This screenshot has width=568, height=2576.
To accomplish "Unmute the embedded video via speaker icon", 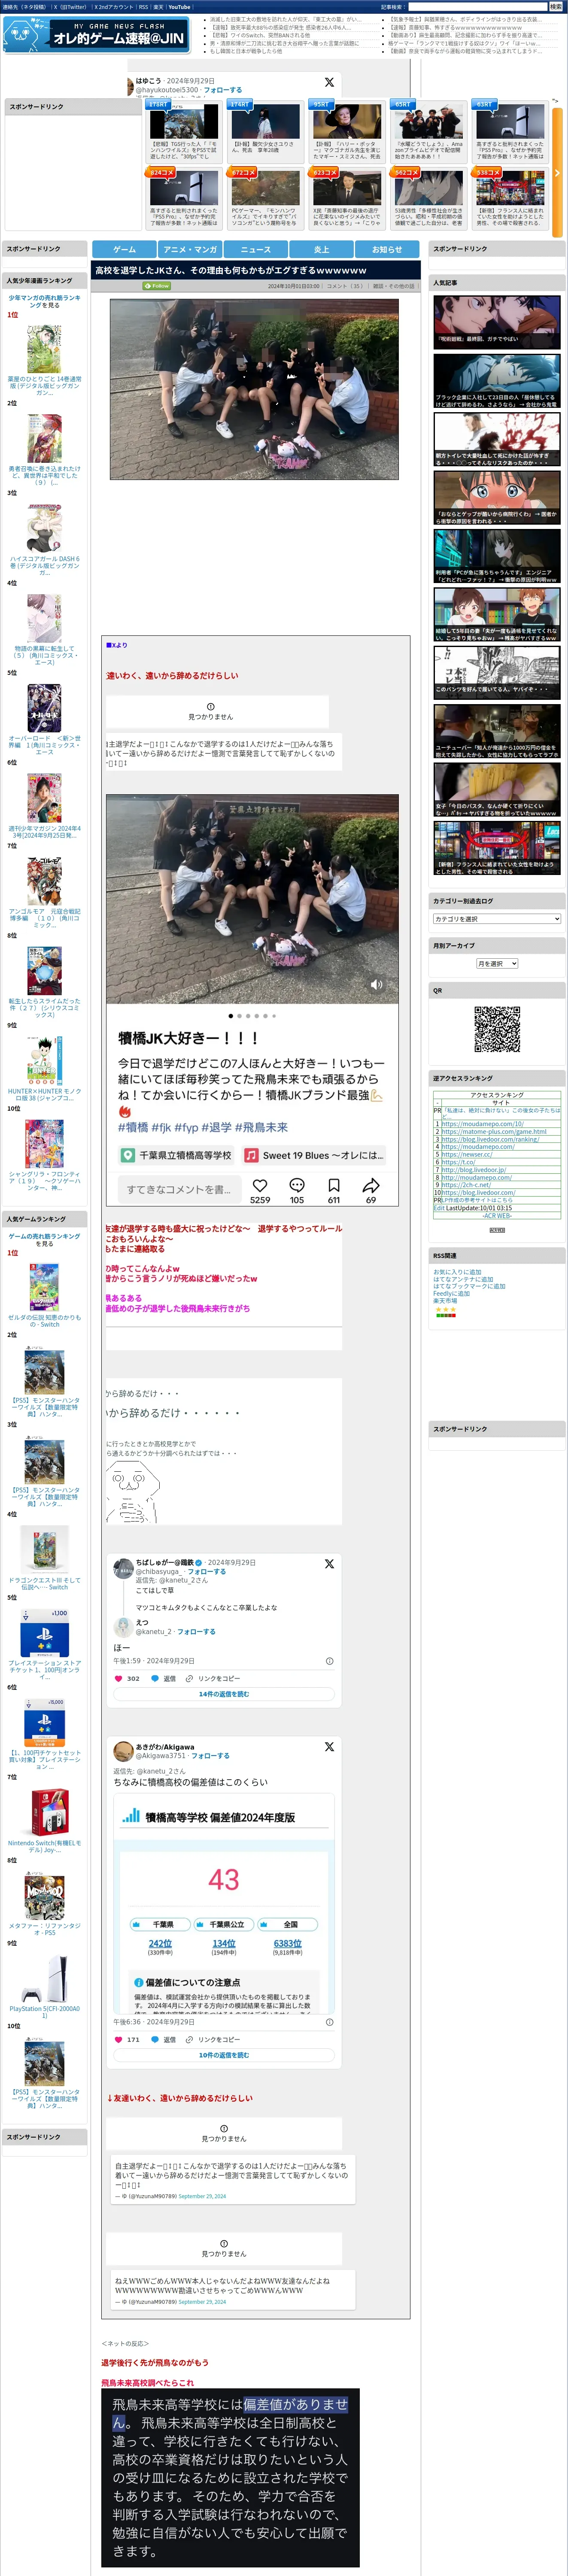I will point(377,984).
